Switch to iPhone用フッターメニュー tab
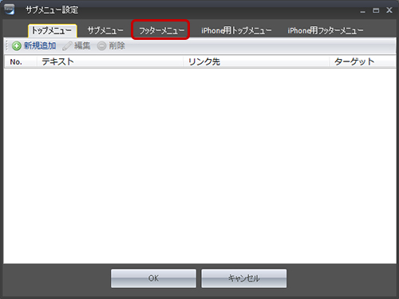Image resolution: width=399 pixels, height=299 pixels. click(326, 31)
